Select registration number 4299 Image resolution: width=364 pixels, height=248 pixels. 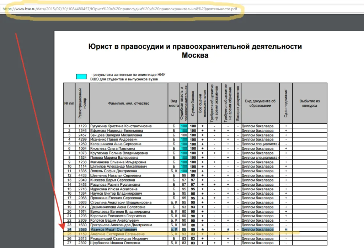point(82,139)
